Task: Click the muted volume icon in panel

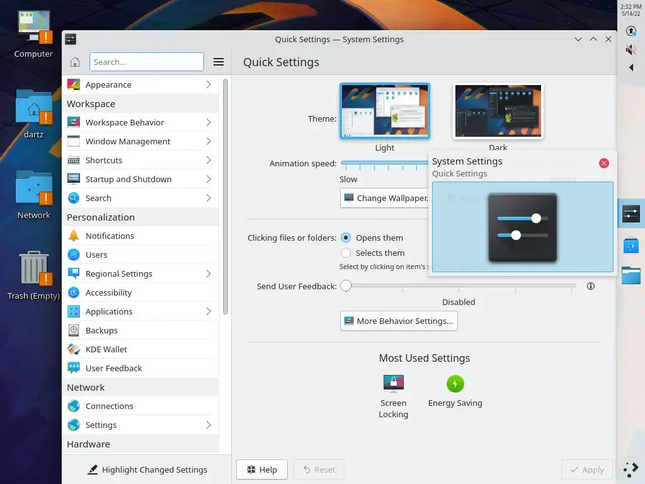Action: (x=631, y=50)
